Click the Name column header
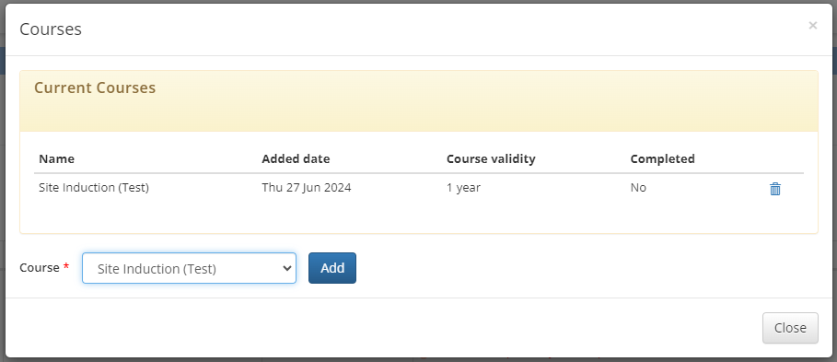837x362 pixels. [x=56, y=158]
